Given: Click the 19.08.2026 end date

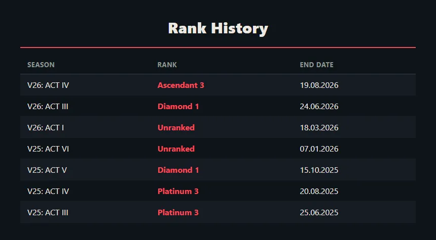Looking at the screenshot, I should (x=319, y=85).
